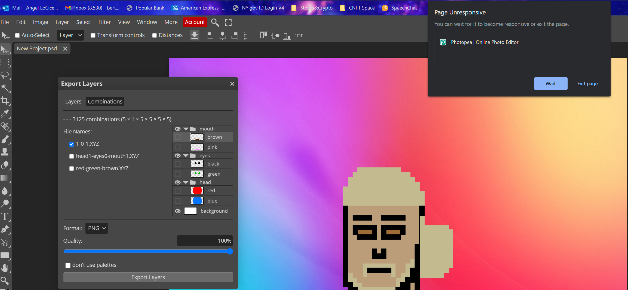Enable don't use palettes checkbox

click(68, 265)
